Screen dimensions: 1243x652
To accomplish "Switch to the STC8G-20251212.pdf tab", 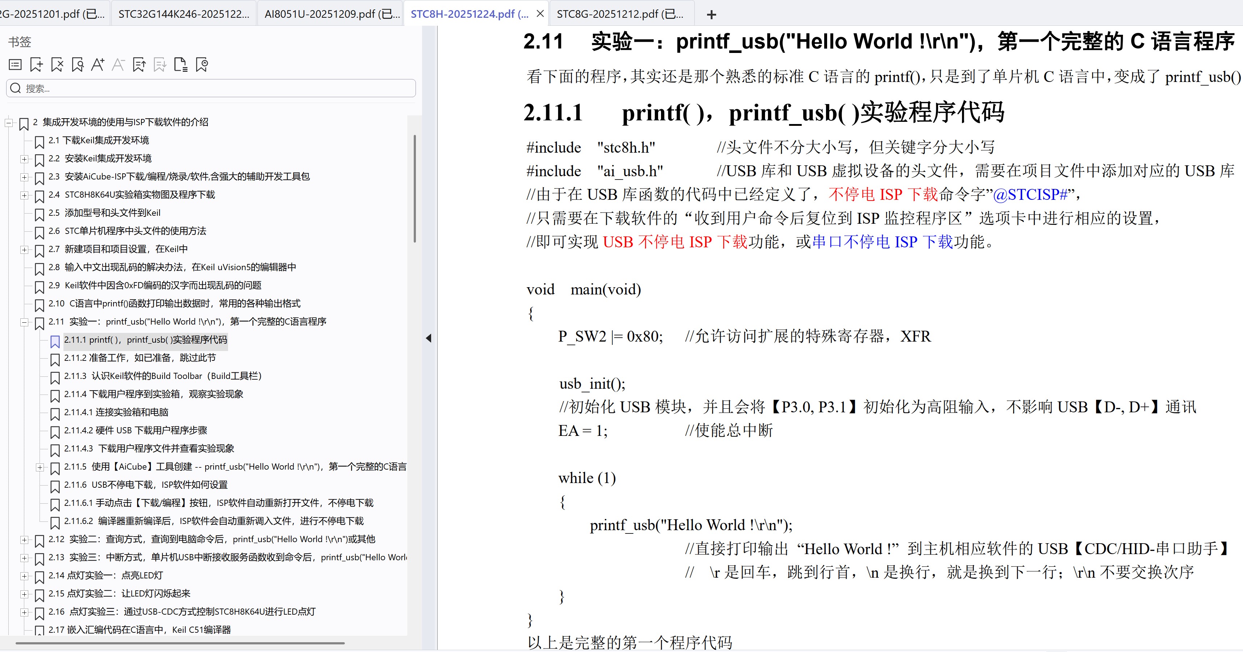I will 619,13.
